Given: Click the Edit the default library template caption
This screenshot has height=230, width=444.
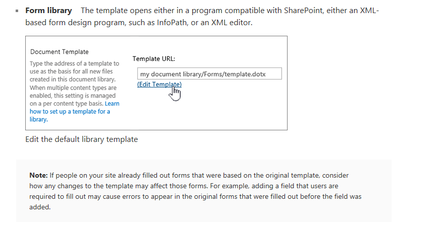Looking at the screenshot, I should pyautogui.click(x=82, y=139).
